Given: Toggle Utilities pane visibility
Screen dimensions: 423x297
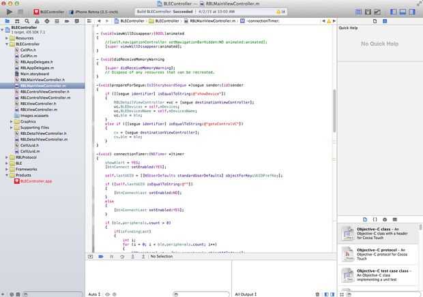Looking at the screenshot, I should click(412, 12).
